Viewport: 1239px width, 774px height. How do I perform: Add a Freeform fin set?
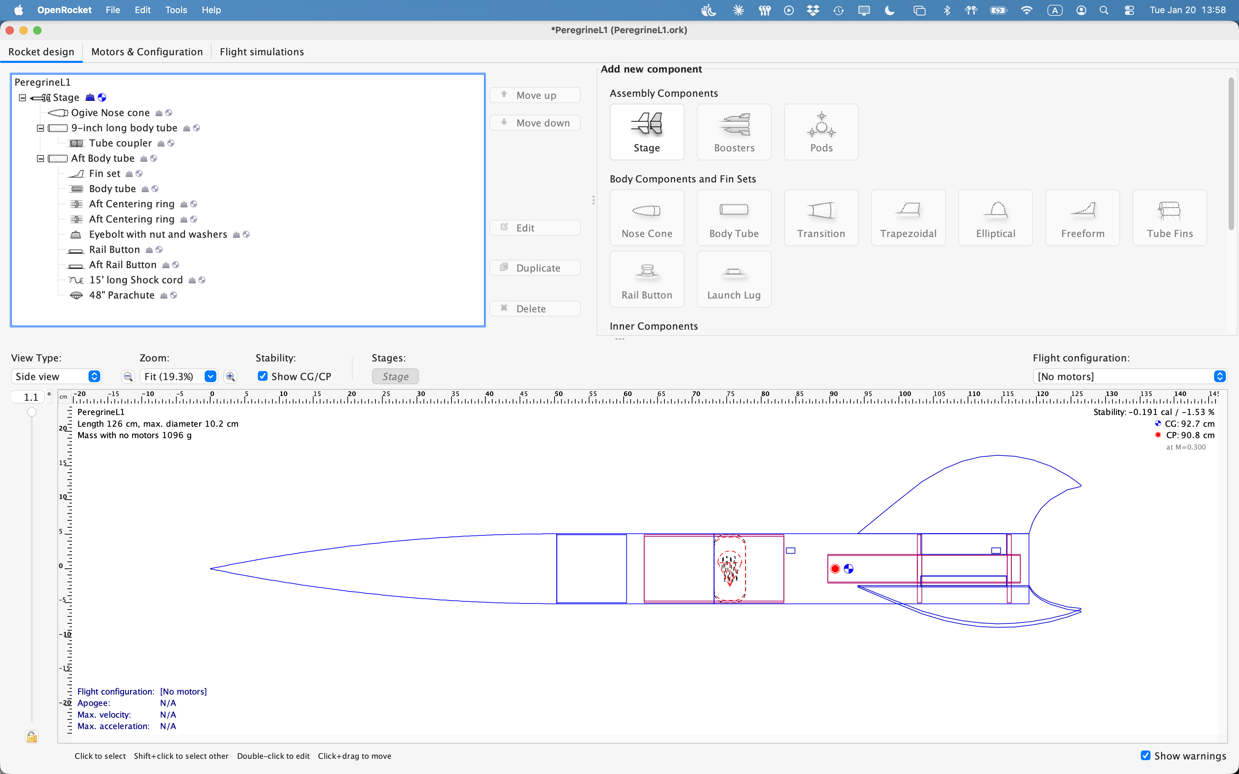(x=1082, y=218)
